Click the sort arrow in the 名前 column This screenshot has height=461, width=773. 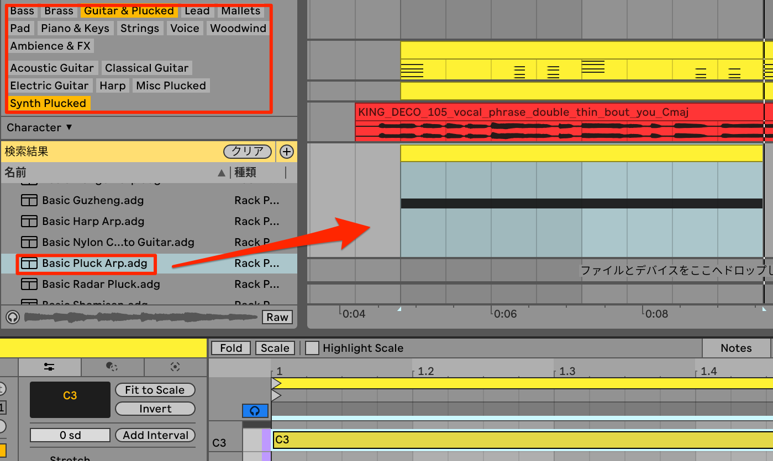coord(222,173)
